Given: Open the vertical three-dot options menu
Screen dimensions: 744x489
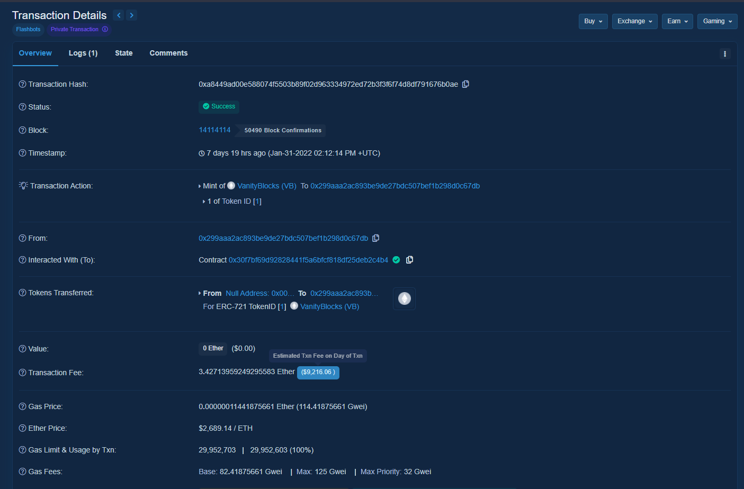Looking at the screenshot, I should point(725,53).
